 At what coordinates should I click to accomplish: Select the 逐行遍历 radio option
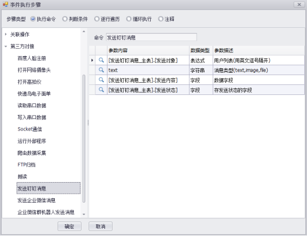[97, 19]
